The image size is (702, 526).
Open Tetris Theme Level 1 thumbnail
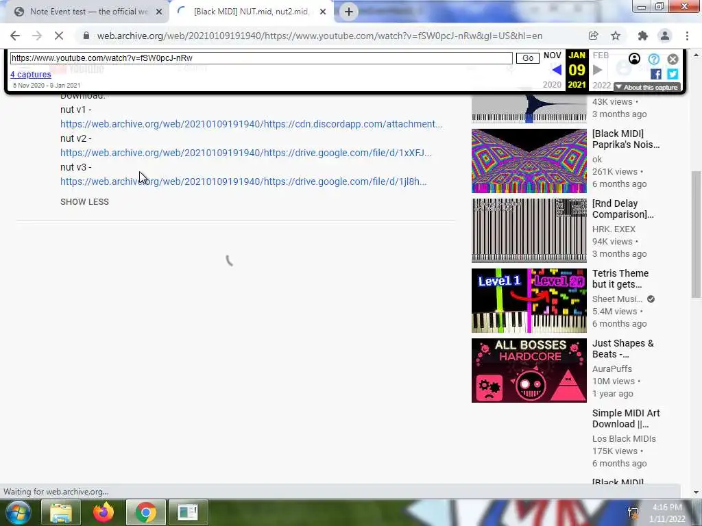click(529, 301)
